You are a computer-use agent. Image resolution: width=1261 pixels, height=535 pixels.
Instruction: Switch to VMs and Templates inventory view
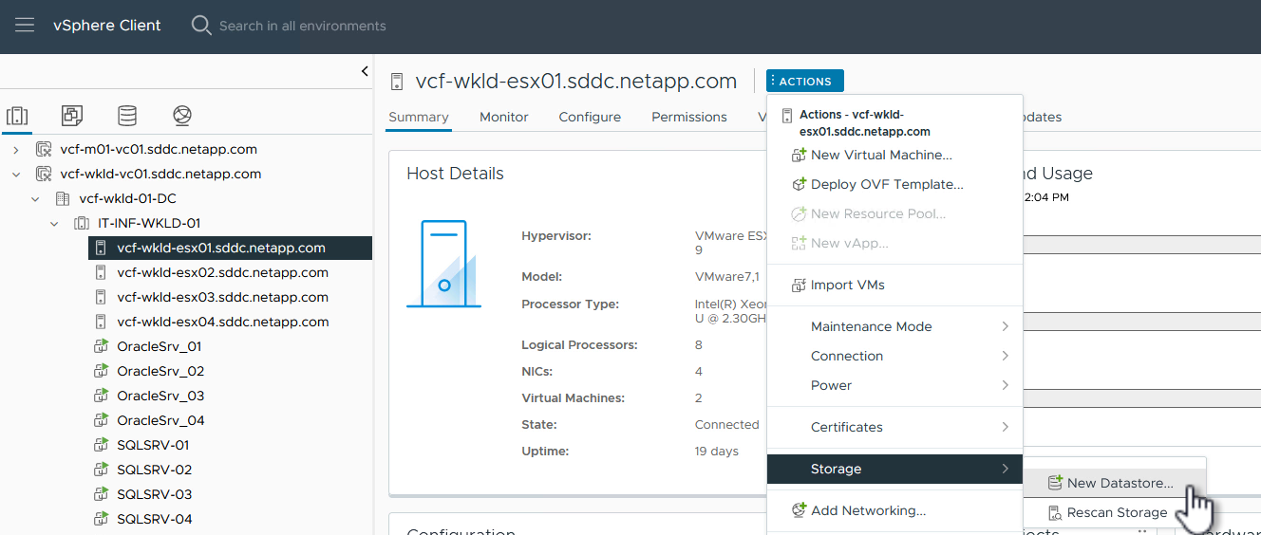(x=72, y=116)
